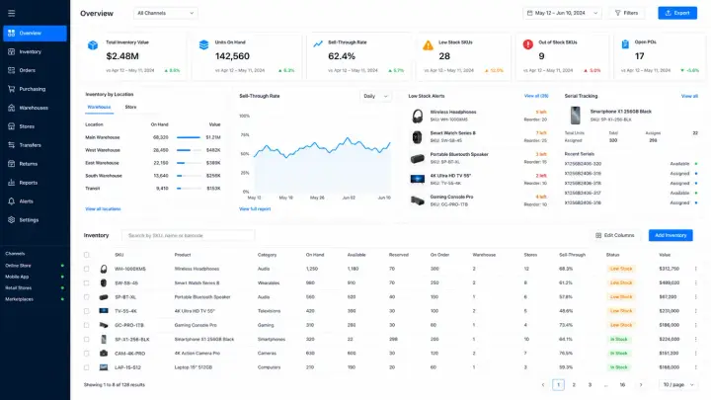Open the Stores sidebar icon

tap(11, 126)
